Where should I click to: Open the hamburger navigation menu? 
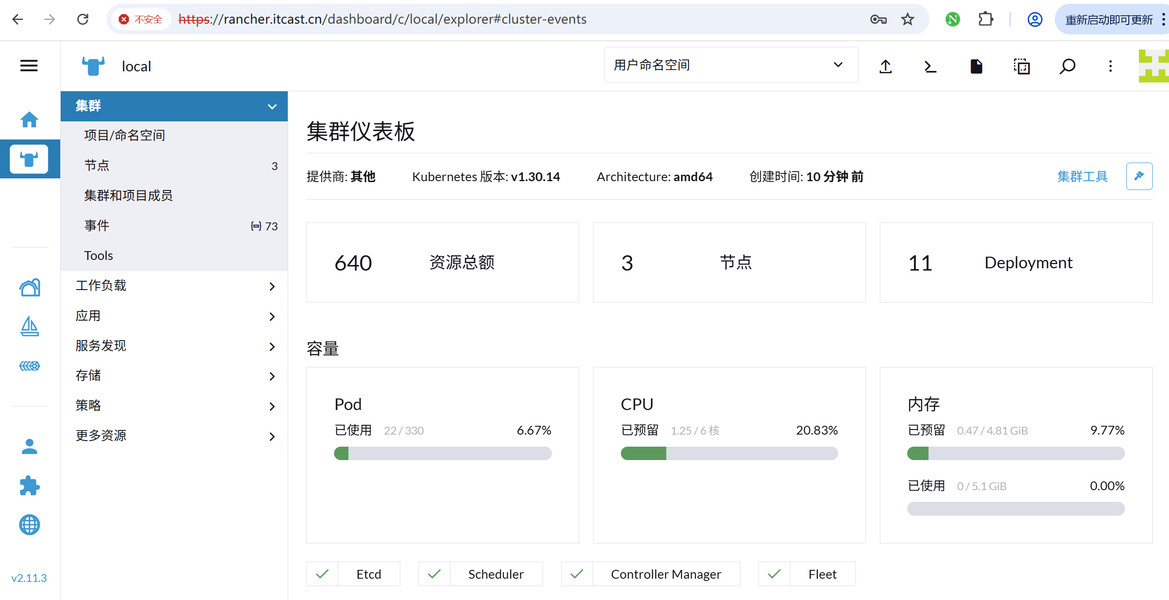(29, 66)
